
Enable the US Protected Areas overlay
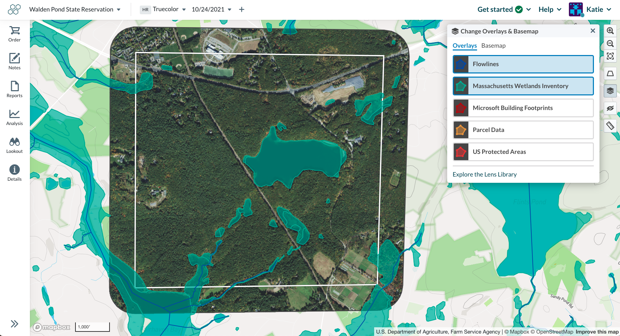(523, 152)
